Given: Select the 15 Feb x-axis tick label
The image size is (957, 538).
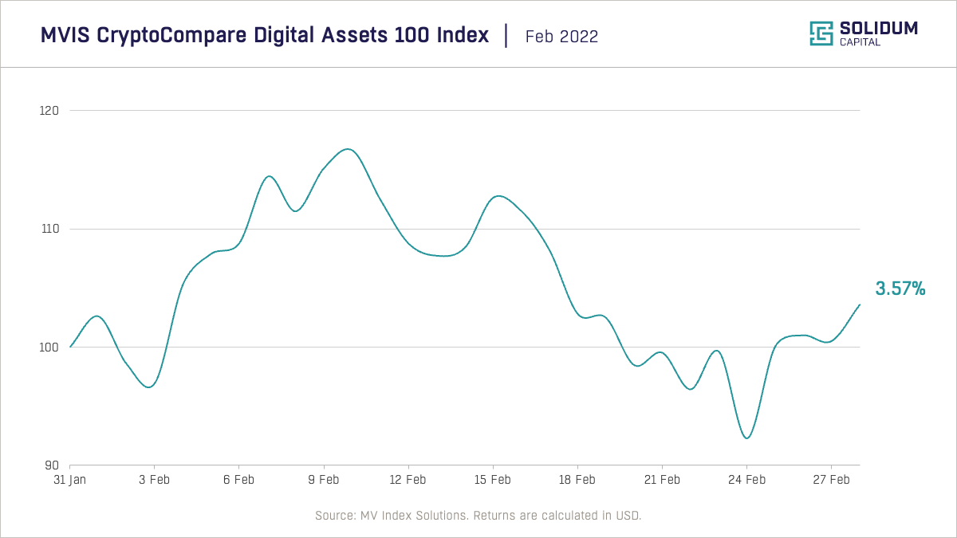Looking at the screenshot, I should [x=492, y=480].
